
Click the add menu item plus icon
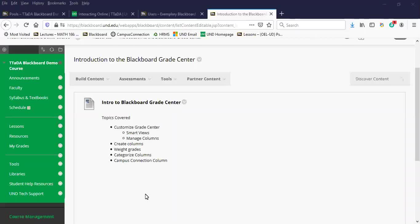pyautogui.click(x=4, y=50)
